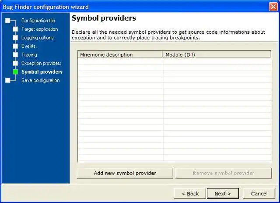Screen dimensions: 280x203
Task: Click the white square beside Configuration file
Action: (8, 21)
